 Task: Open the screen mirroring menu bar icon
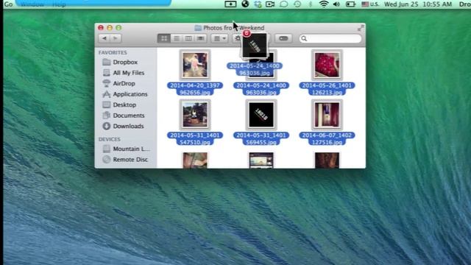230,4
